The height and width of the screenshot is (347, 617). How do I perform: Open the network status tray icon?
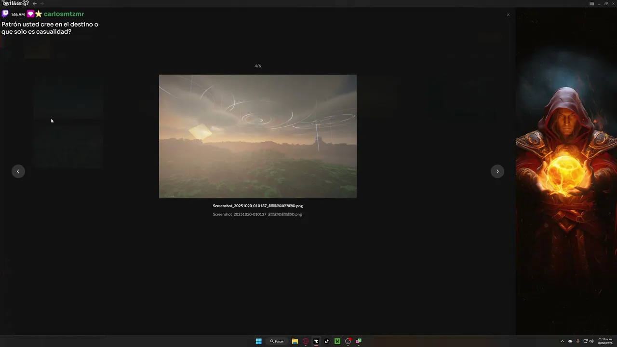[585, 341]
